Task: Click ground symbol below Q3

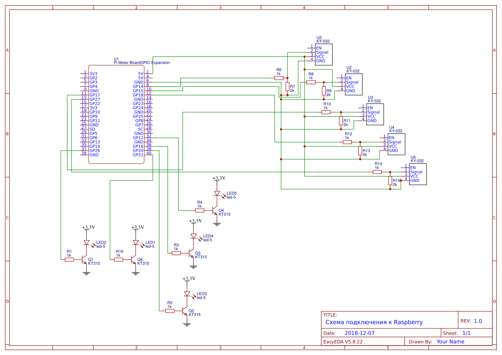Action: [x=193, y=267]
